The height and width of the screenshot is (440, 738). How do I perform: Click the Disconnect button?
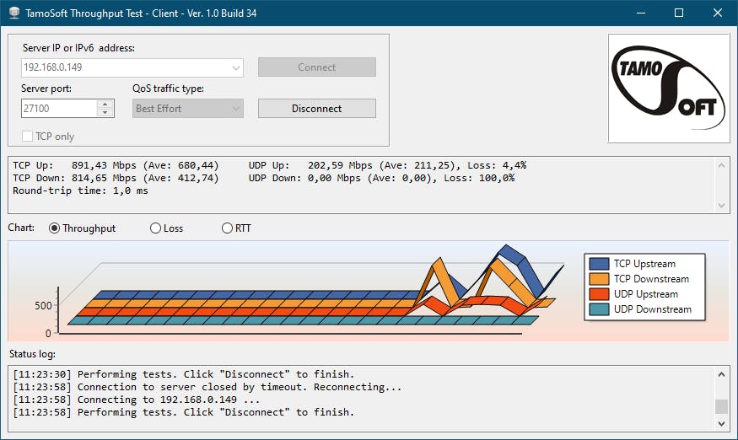(x=317, y=108)
